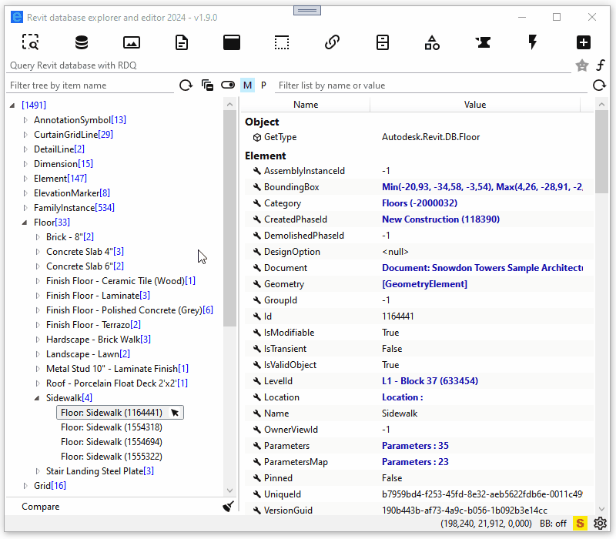Open the [GeometryElement] link

425,284
